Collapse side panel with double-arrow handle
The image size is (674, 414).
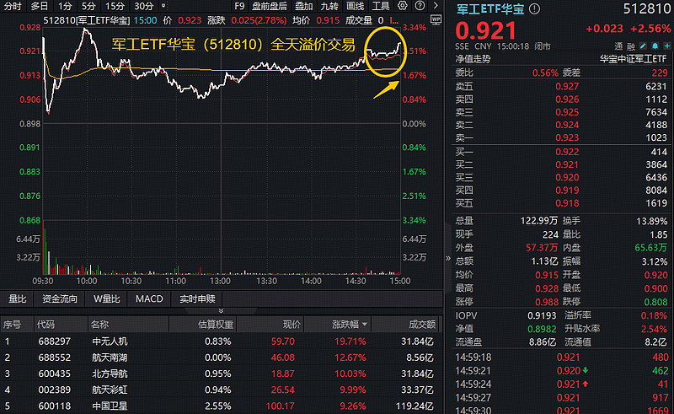(x=448, y=258)
